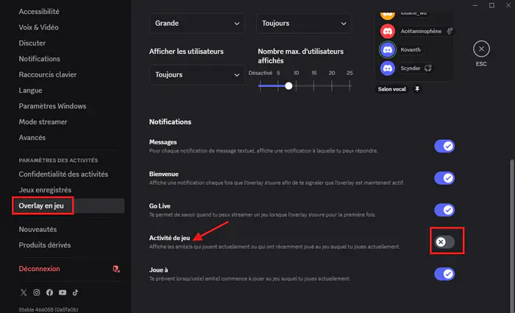515x313 pixels.
Task: Enable the Activité de jeu toggle
Action: (x=444, y=242)
